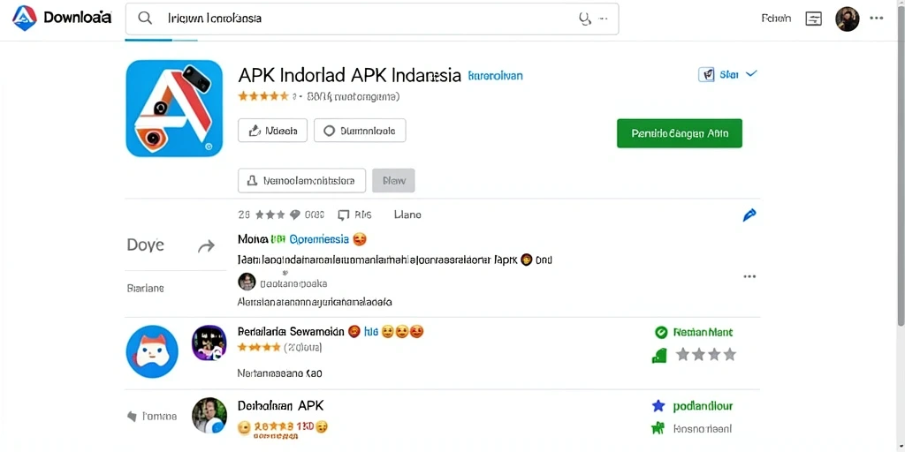Open the blue developer link beside app title
The image size is (905, 452).
pyautogui.click(x=495, y=76)
